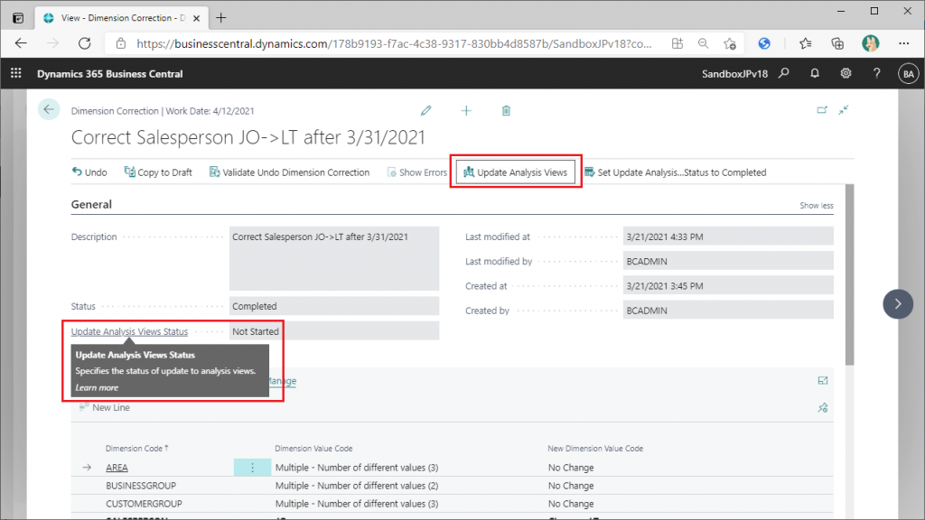Click the delete trash can icon
This screenshot has height=520, width=925.
click(506, 110)
